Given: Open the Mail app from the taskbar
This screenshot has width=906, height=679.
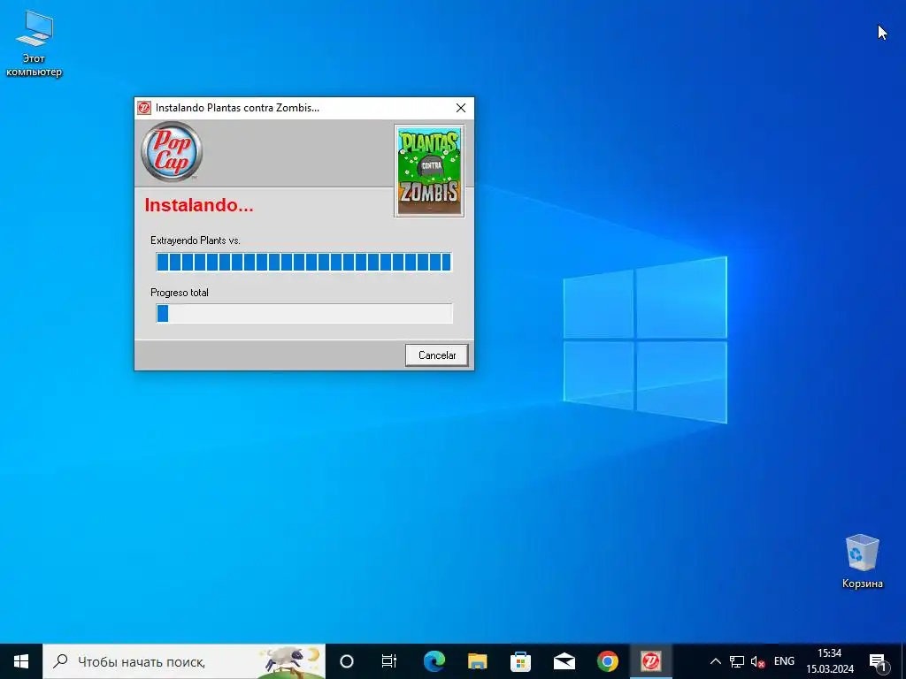Looking at the screenshot, I should point(564,661).
